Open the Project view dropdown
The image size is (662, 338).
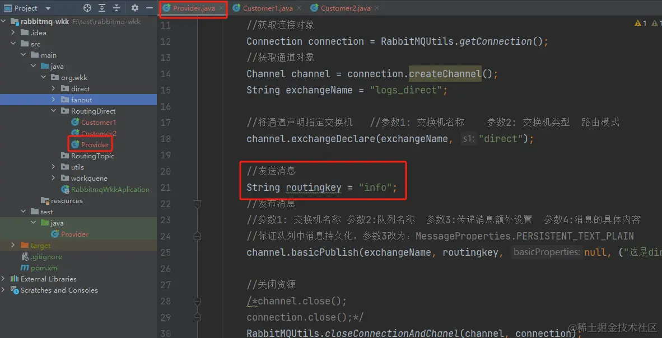[48, 8]
